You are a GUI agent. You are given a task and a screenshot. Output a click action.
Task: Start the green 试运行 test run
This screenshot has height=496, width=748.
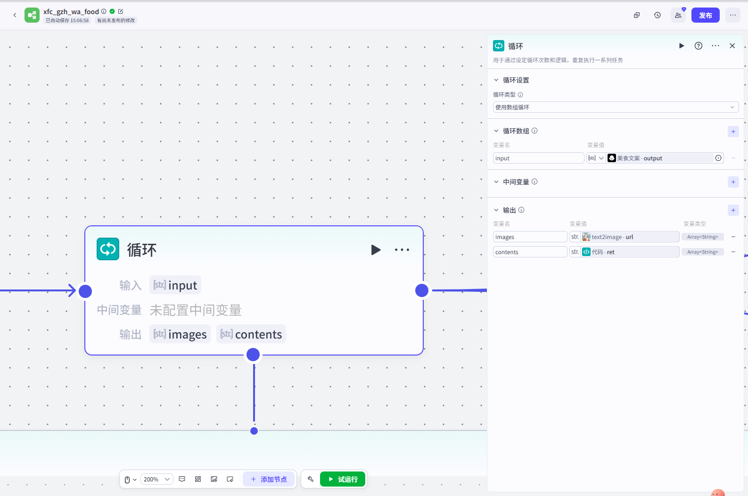[x=343, y=479]
